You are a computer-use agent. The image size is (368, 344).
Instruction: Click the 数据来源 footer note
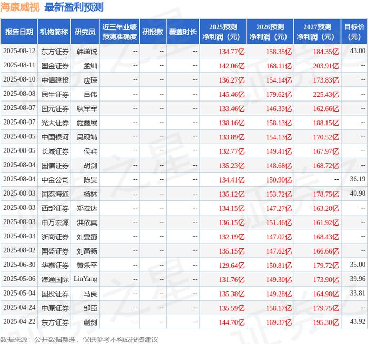coord(79,340)
